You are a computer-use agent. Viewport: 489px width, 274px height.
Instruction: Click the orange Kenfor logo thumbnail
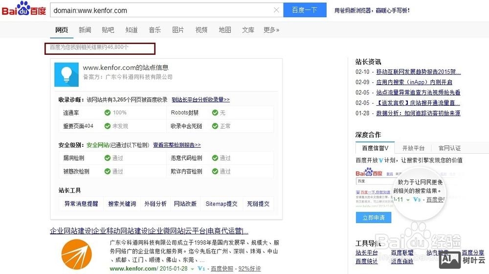point(77,254)
